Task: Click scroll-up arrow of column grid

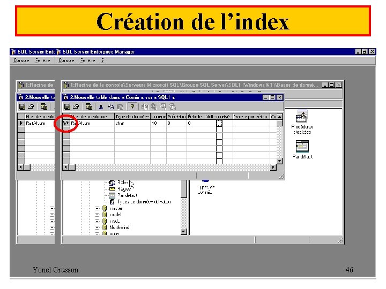Action: pyautogui.click(x=279, y=117)
